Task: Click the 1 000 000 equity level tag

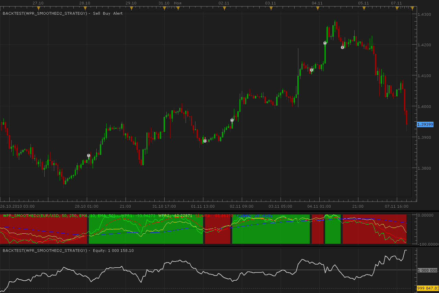Action: click(427, 270)
